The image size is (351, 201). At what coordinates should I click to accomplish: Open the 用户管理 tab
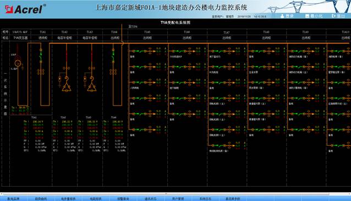click(178, 199)
